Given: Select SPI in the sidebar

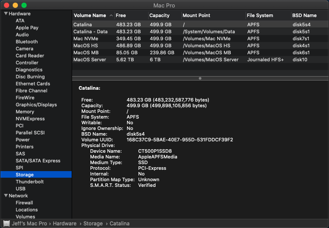Looking at the screenshot, I should click(19, 168).
